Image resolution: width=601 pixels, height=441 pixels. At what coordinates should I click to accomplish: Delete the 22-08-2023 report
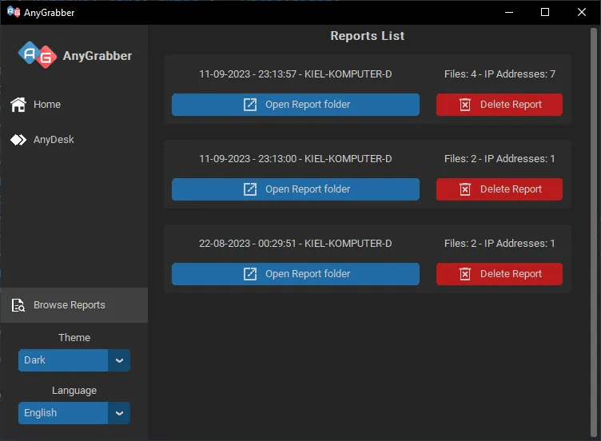point(500,274)
